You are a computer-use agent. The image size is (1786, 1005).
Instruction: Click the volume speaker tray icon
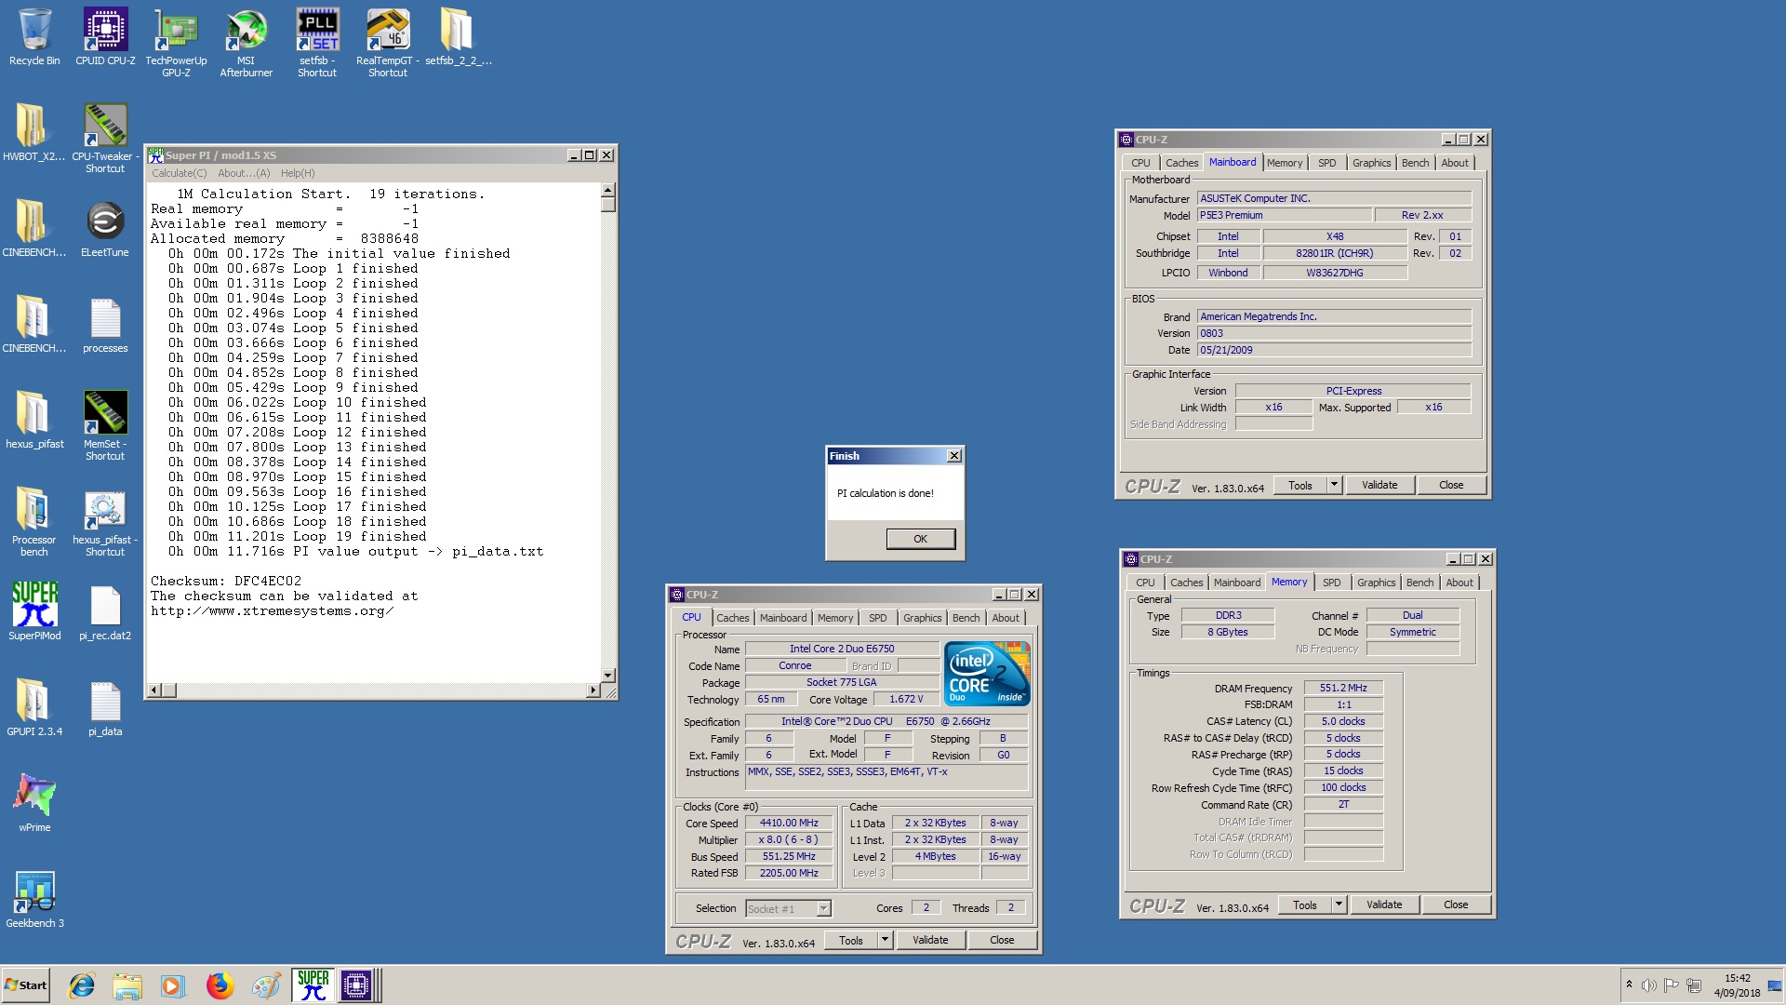(1648, 985)
